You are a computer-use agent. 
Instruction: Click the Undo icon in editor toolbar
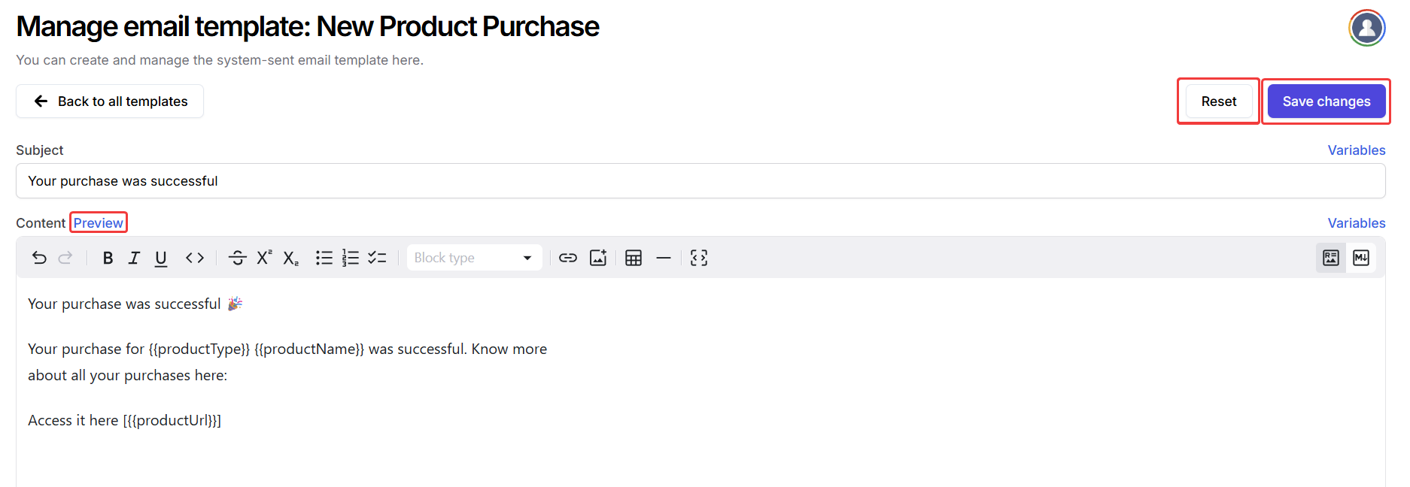tap(39, 258)
